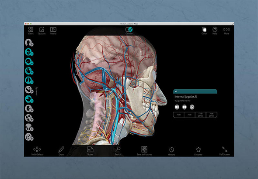The height and width of the screenshot is (179, 258).
Task: Click the "V. jugularis interna" Latin name
Action: pyautogui.click(x=182, y=101)
